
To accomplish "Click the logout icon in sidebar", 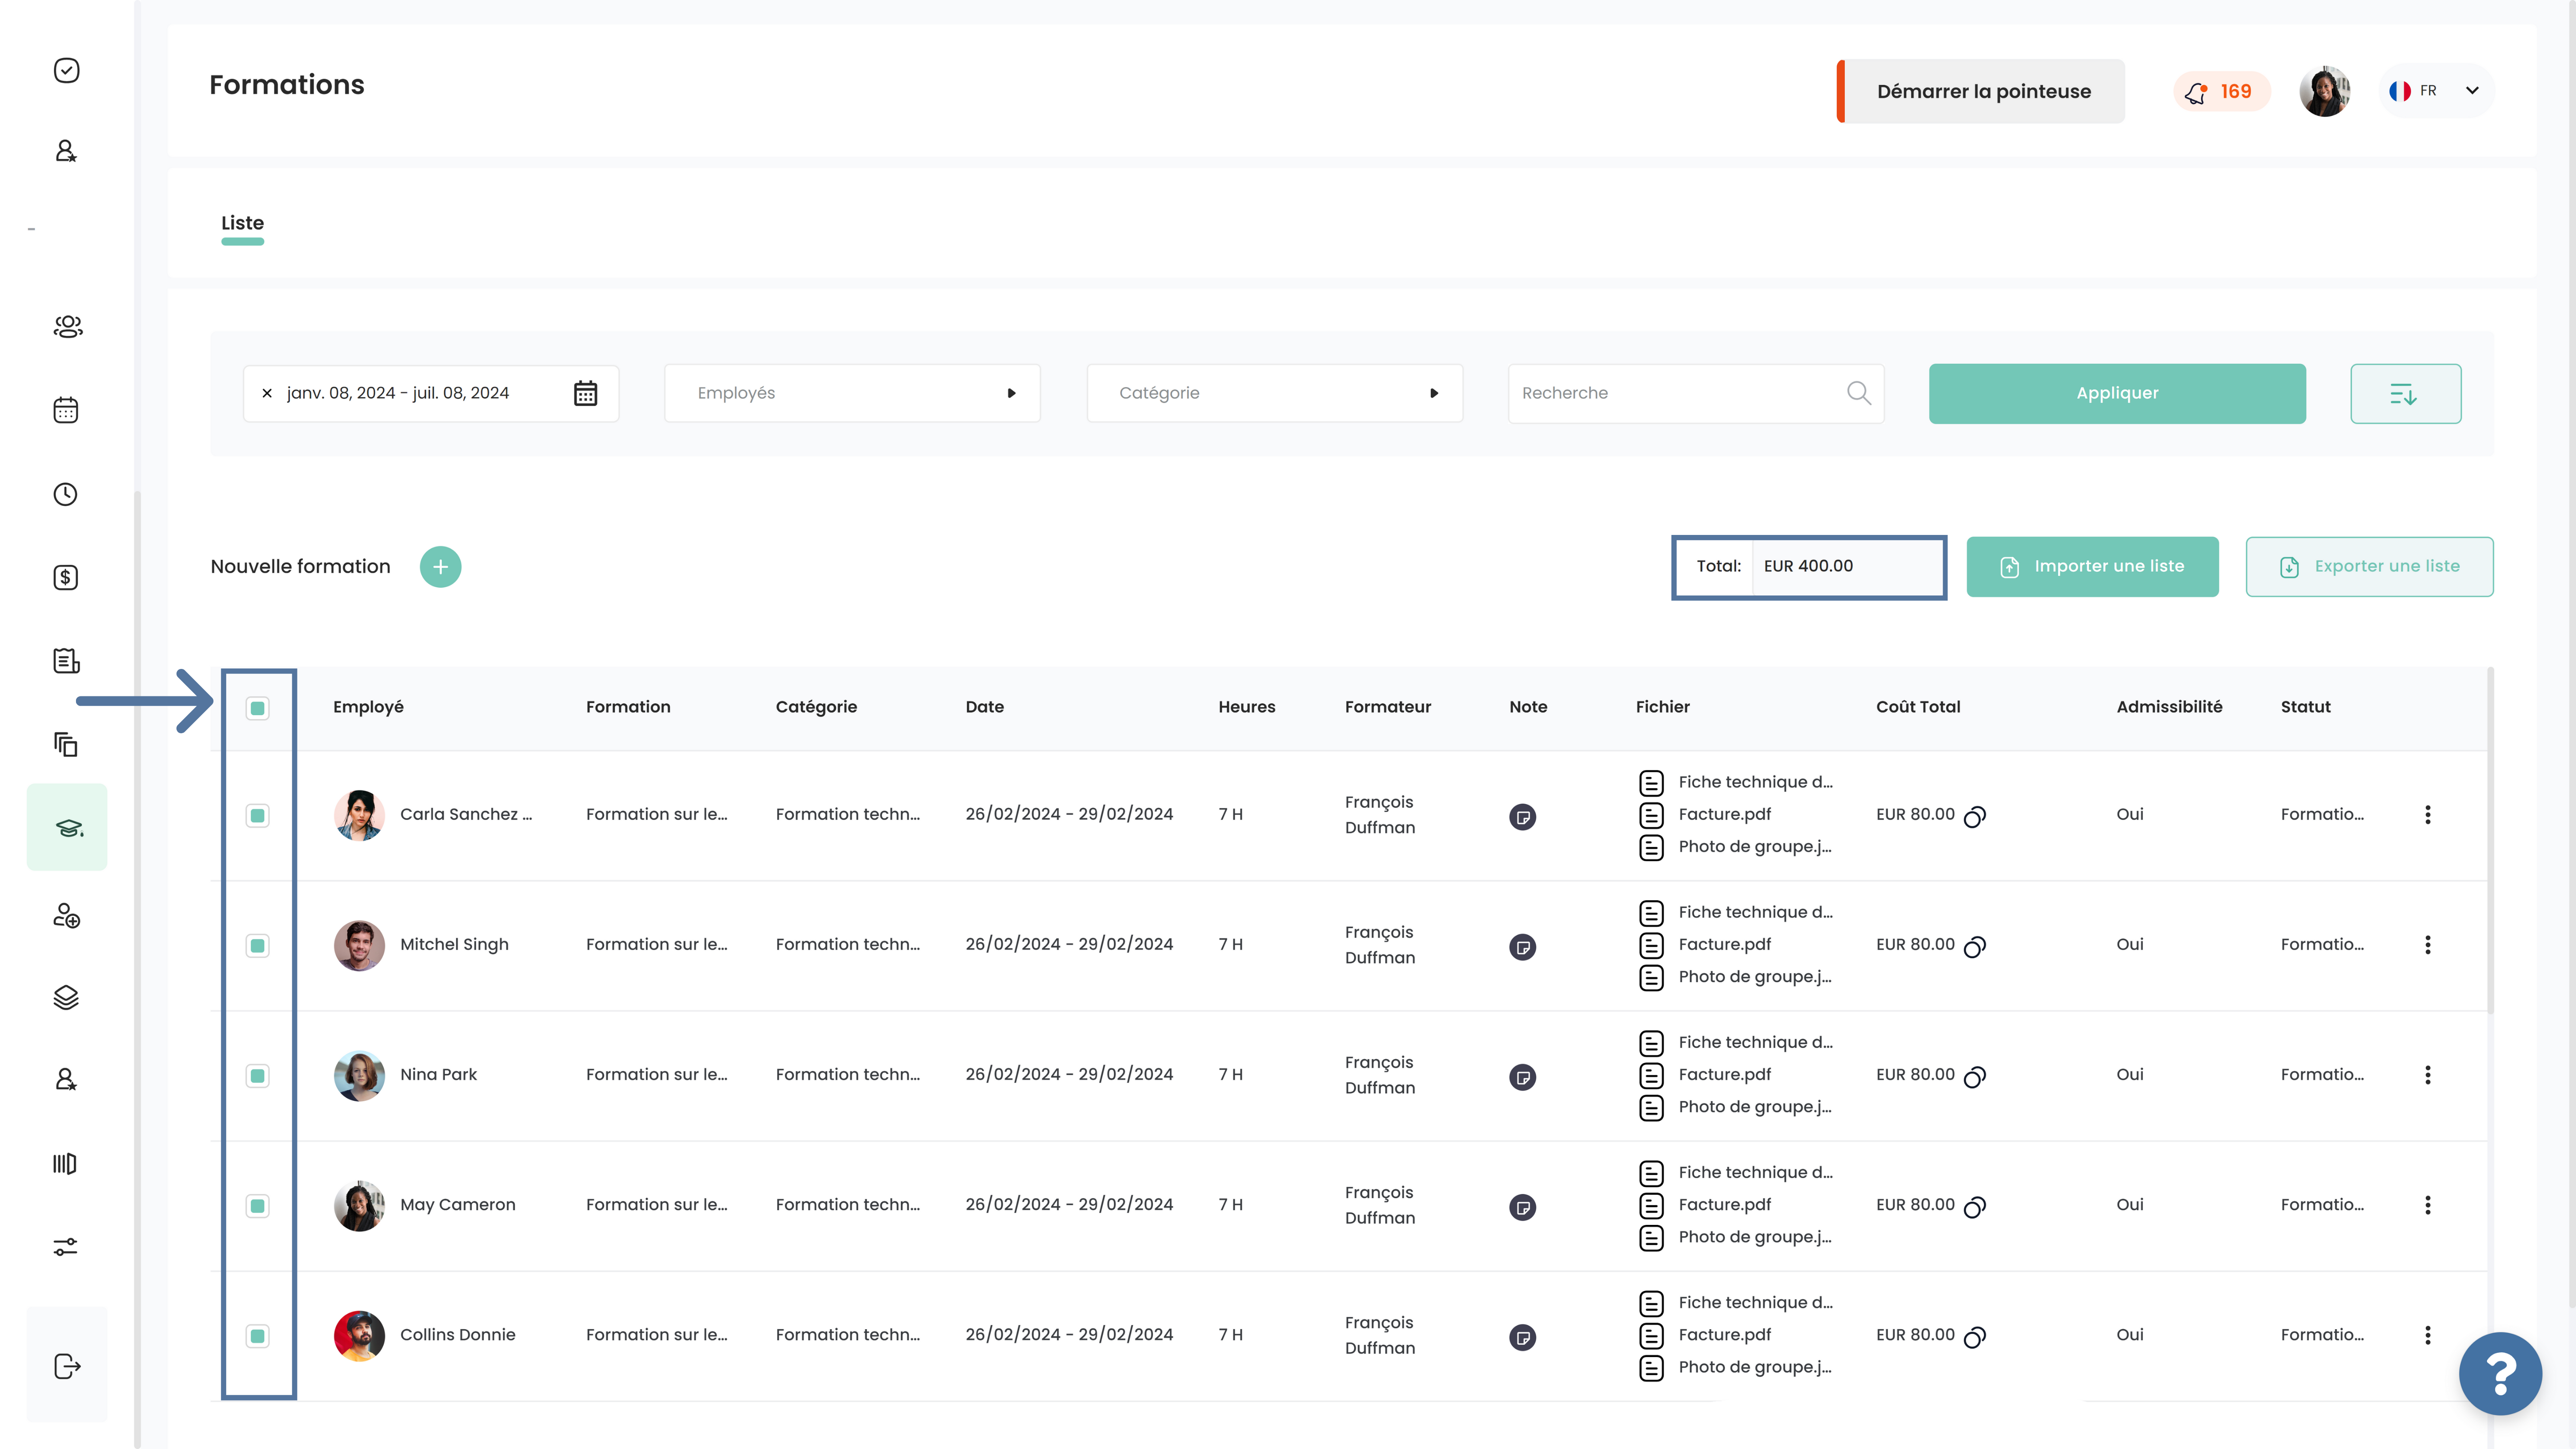I will (x=67, y=1366).
